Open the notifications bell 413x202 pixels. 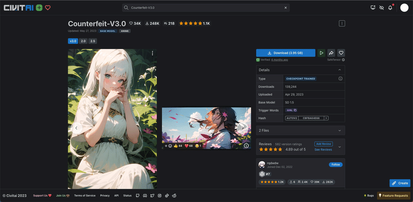[x=390, y=8]
